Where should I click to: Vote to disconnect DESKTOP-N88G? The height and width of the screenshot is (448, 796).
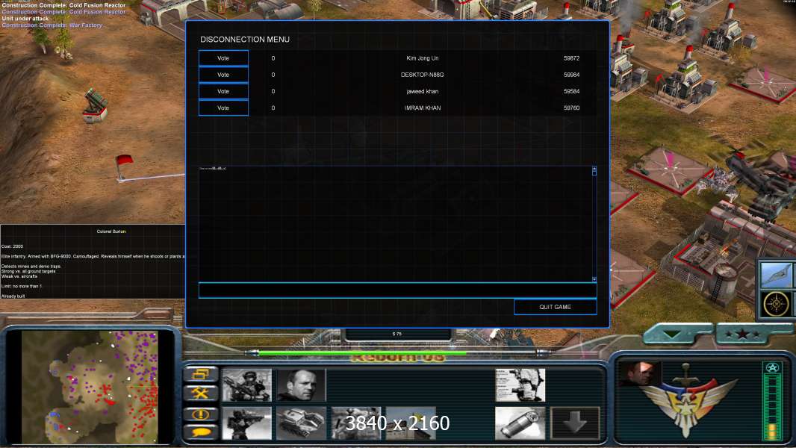(x=223, y=75)
